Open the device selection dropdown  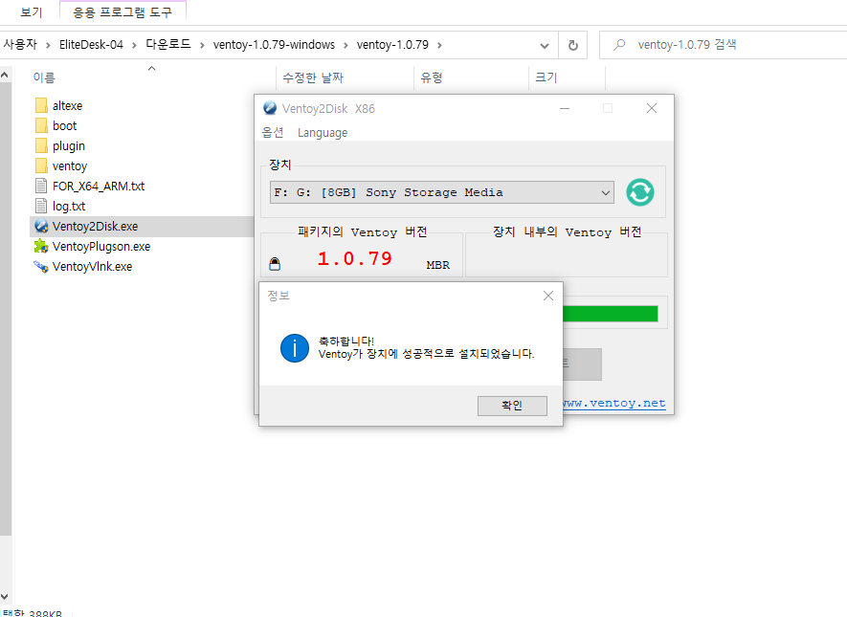[606, 192]
